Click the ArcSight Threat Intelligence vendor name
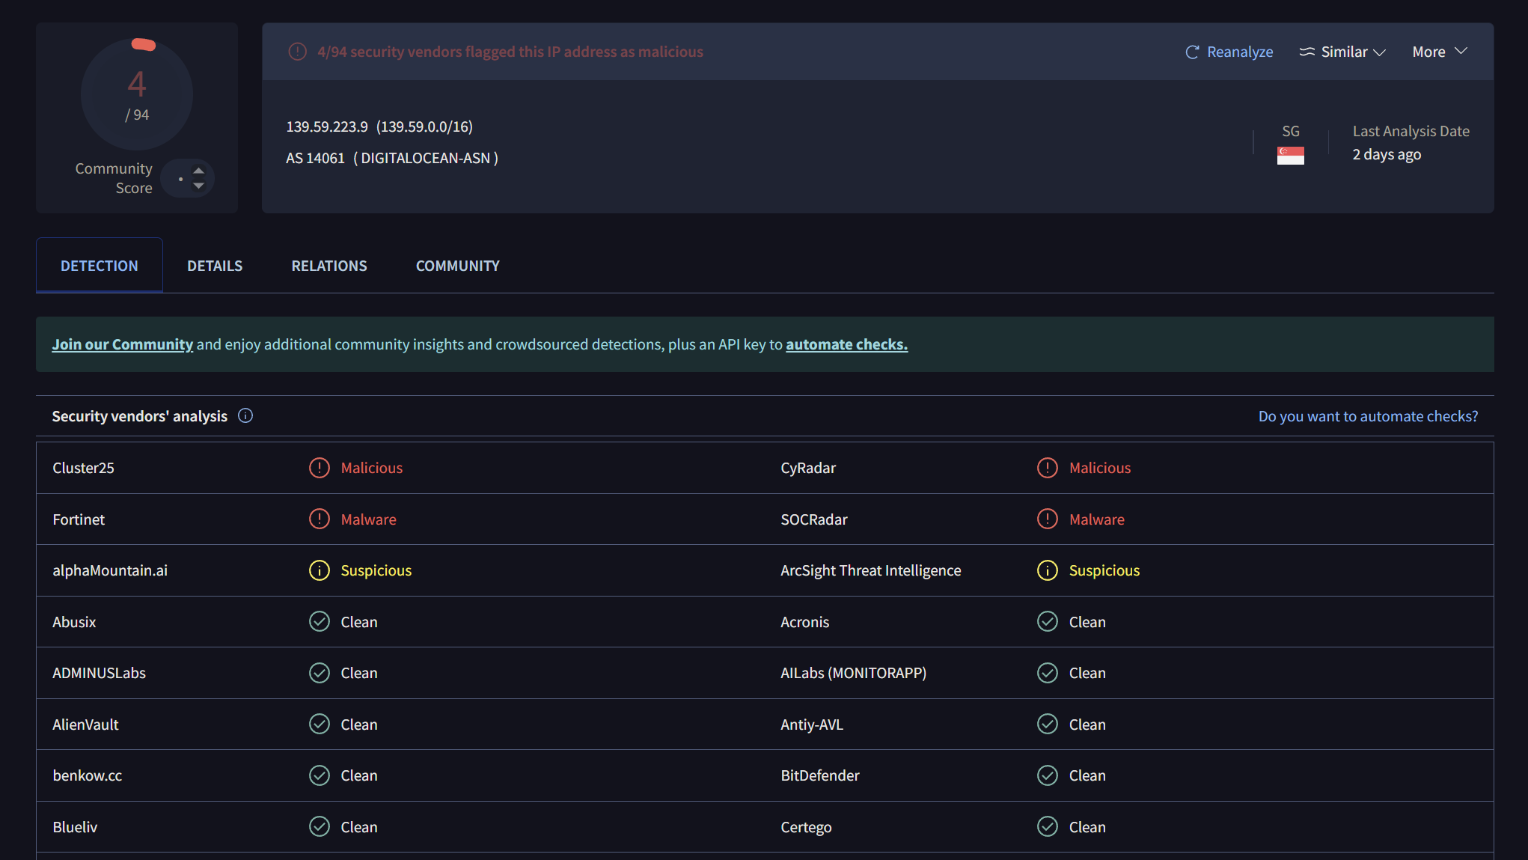This screenshot has height=860, width=1528. point(871,570)
